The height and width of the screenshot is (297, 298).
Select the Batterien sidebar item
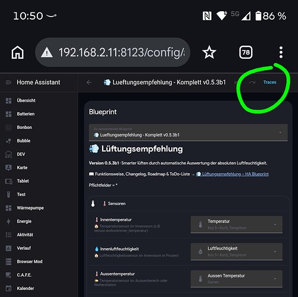[39, 114]
